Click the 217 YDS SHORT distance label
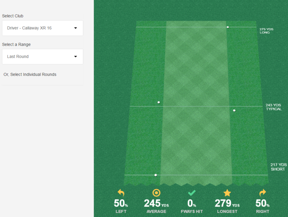This screenshot has height=217, width=288. click(278, 167)
